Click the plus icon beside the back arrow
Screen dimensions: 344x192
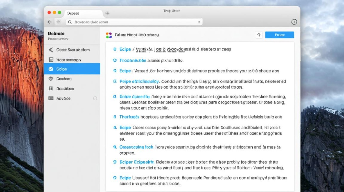[x=58, y=22]
